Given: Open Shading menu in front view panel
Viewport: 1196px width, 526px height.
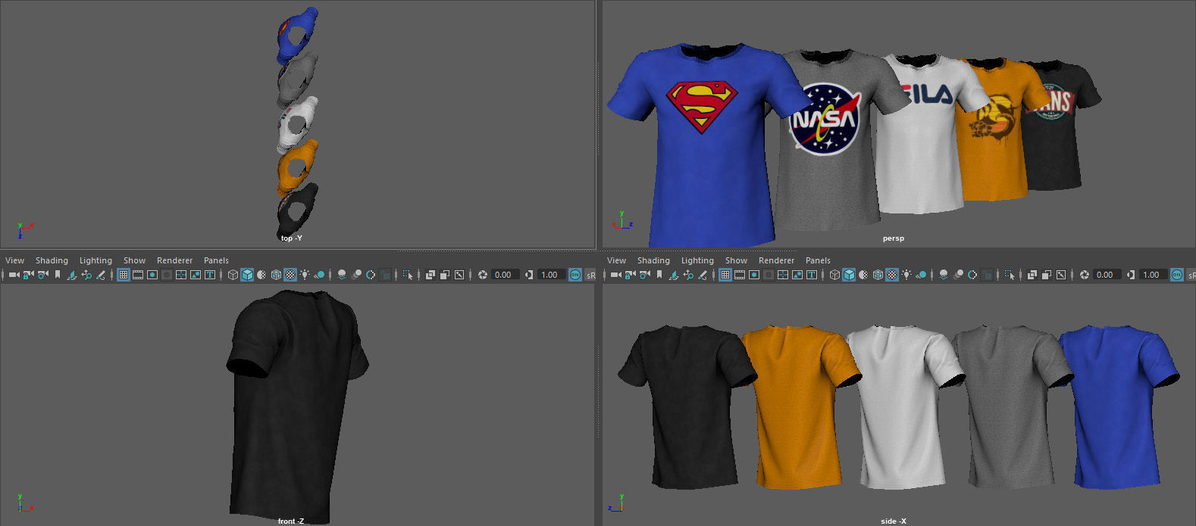Looking at the screenshot, I should tap(52, 260).
